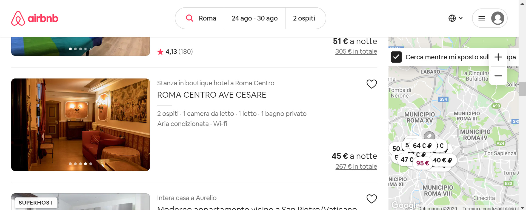Open the ROMA CENTRO AVE CESARE listing title
This screenshot has width=526, height=210.
coord(211,95)
